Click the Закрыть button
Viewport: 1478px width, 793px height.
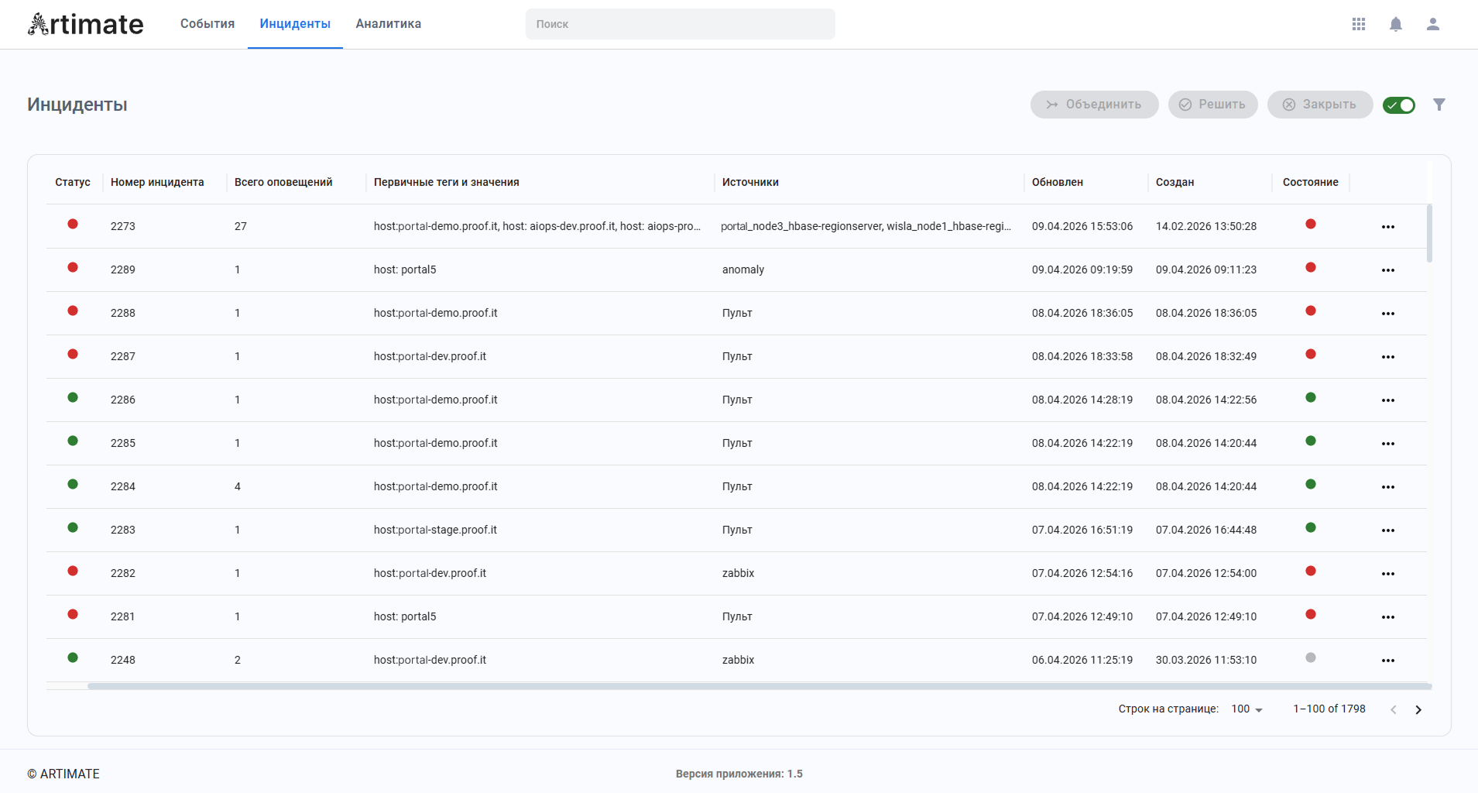pyautogui.click(x=1319, y=105)
